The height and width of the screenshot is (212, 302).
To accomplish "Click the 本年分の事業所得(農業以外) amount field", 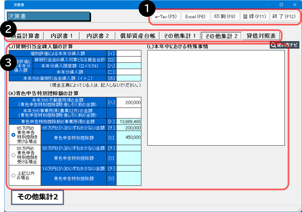I will click(129, 113).
